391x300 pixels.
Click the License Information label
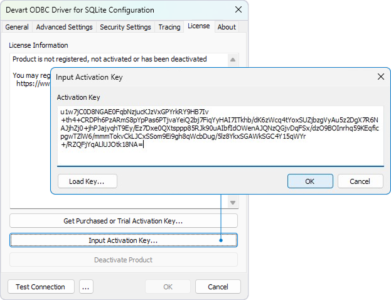click(x=38, y=45)
